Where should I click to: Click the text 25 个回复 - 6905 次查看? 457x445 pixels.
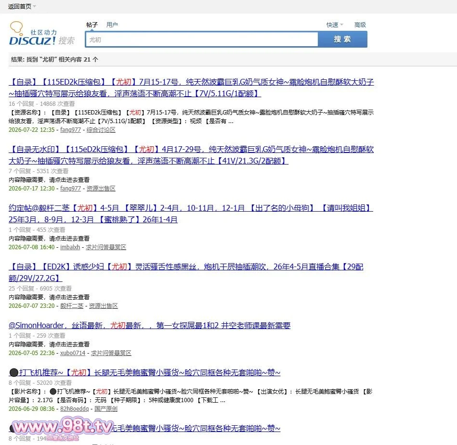coord(40,288)
